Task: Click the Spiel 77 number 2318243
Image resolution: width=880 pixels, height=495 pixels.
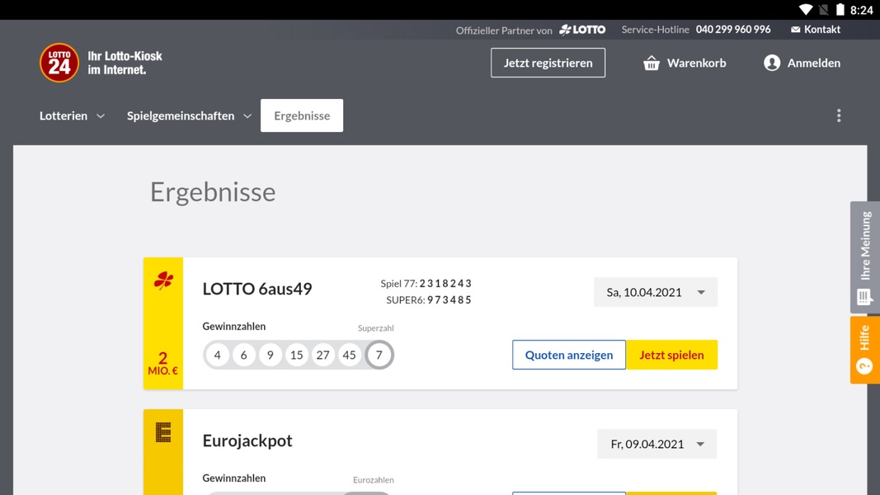Action: click(x=445, y=284)
